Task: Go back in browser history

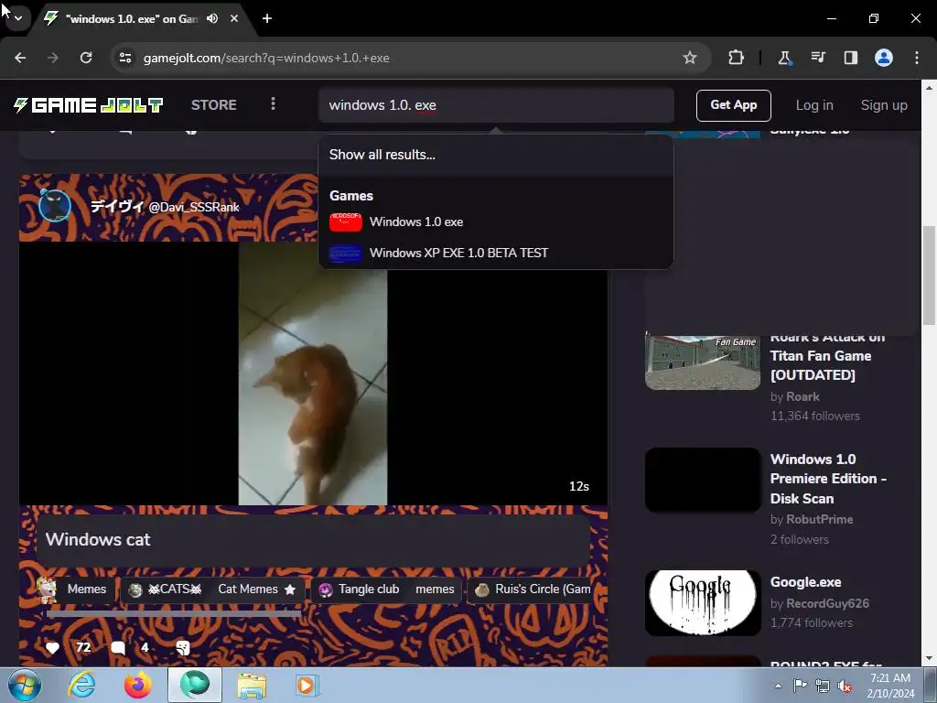Action: [x=20, y=58]
